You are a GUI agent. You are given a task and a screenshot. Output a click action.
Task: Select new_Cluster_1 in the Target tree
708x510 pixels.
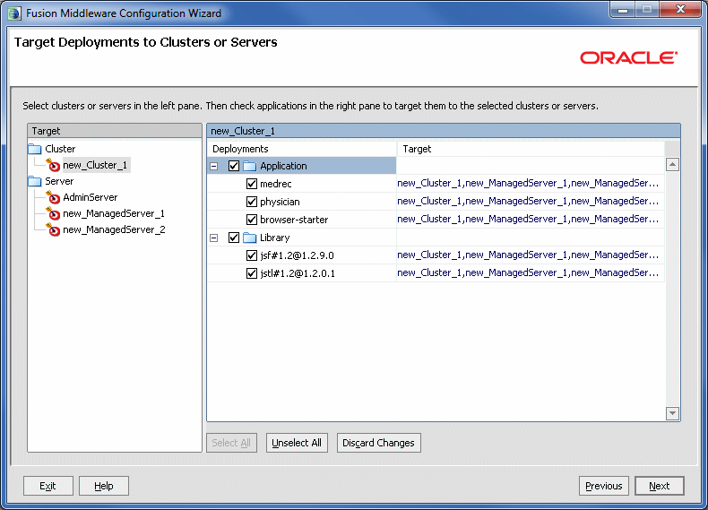[95, 165]
